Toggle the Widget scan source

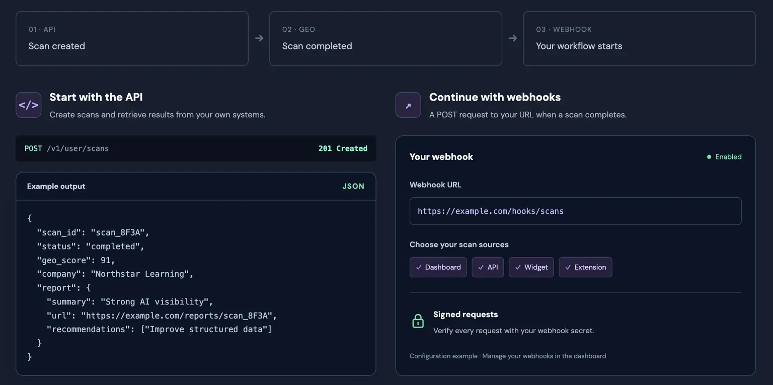point(531,267)
